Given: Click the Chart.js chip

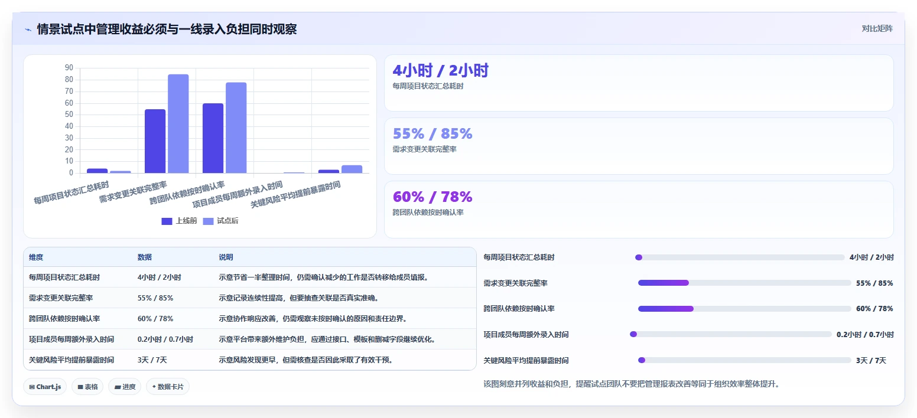Looking at the screenshot, I should [x=45, y=387].
